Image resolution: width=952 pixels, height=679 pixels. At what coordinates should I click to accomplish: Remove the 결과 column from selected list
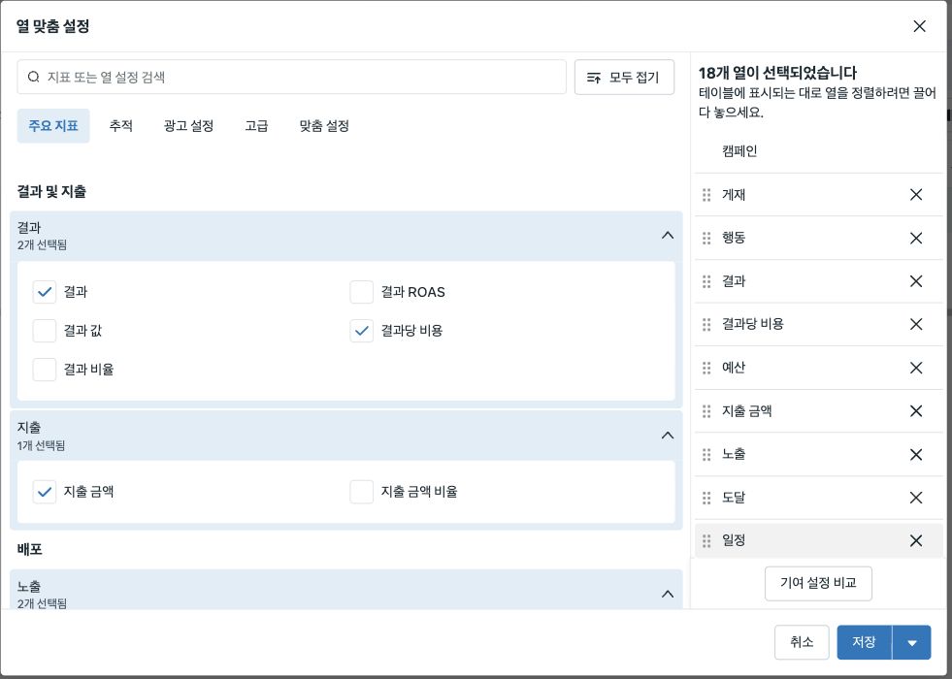point(916,281)
